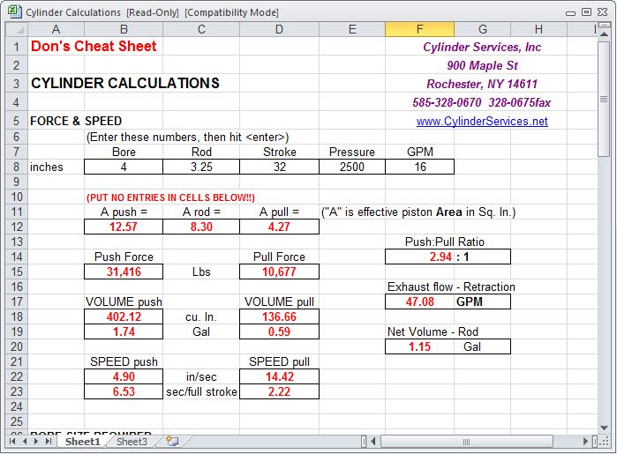Click vertical scrollbar down arrow
This screenshot has width=617, height=454.
(604, 428)
